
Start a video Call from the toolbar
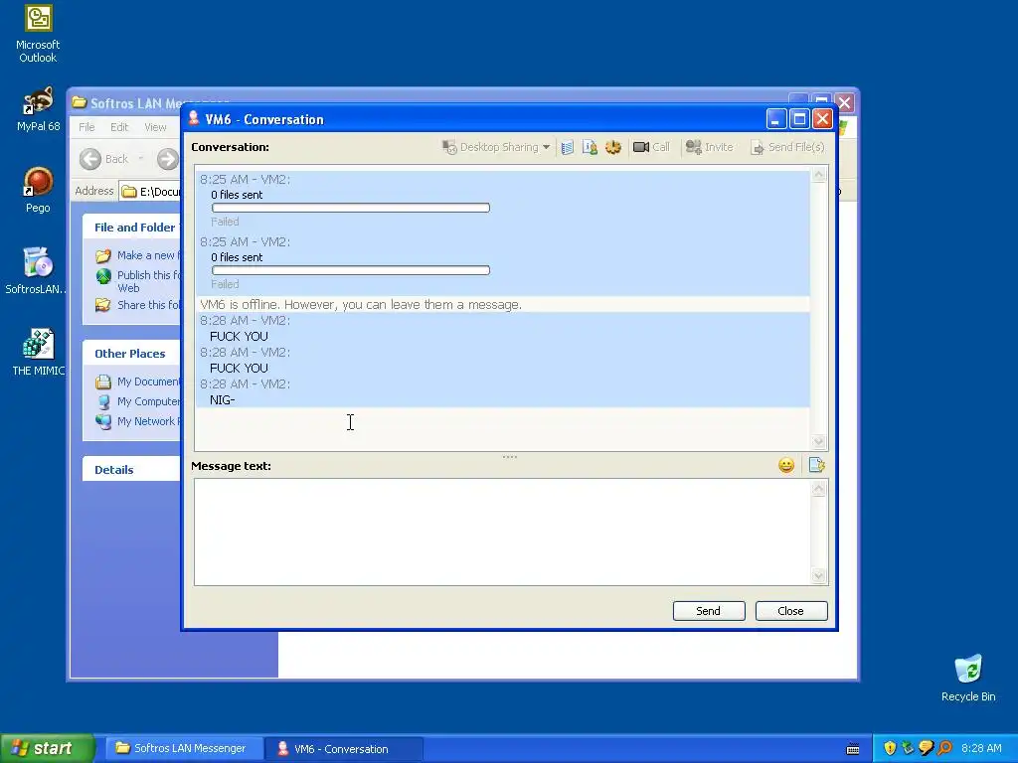pos(651,147)
